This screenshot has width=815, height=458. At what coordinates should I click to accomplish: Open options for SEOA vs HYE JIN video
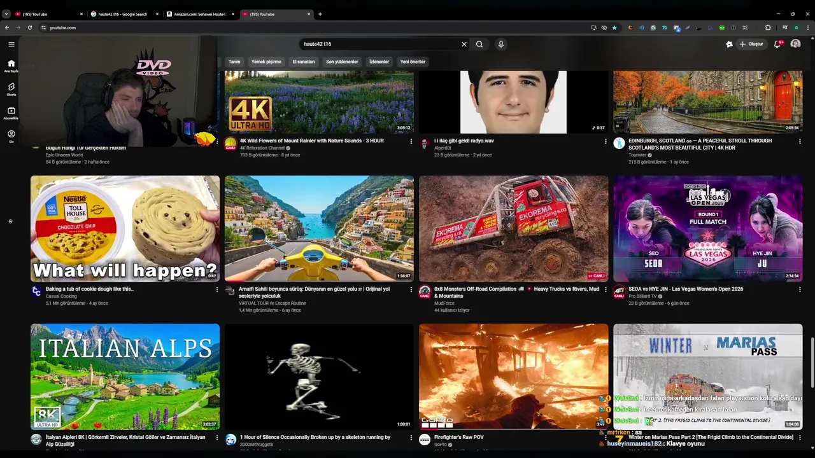tap(800, 289)
